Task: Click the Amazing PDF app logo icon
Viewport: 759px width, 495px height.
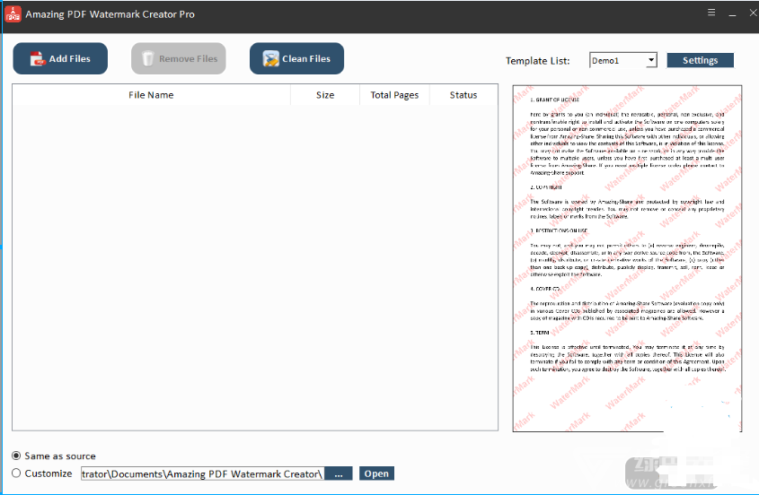Action: click(13, 14)
